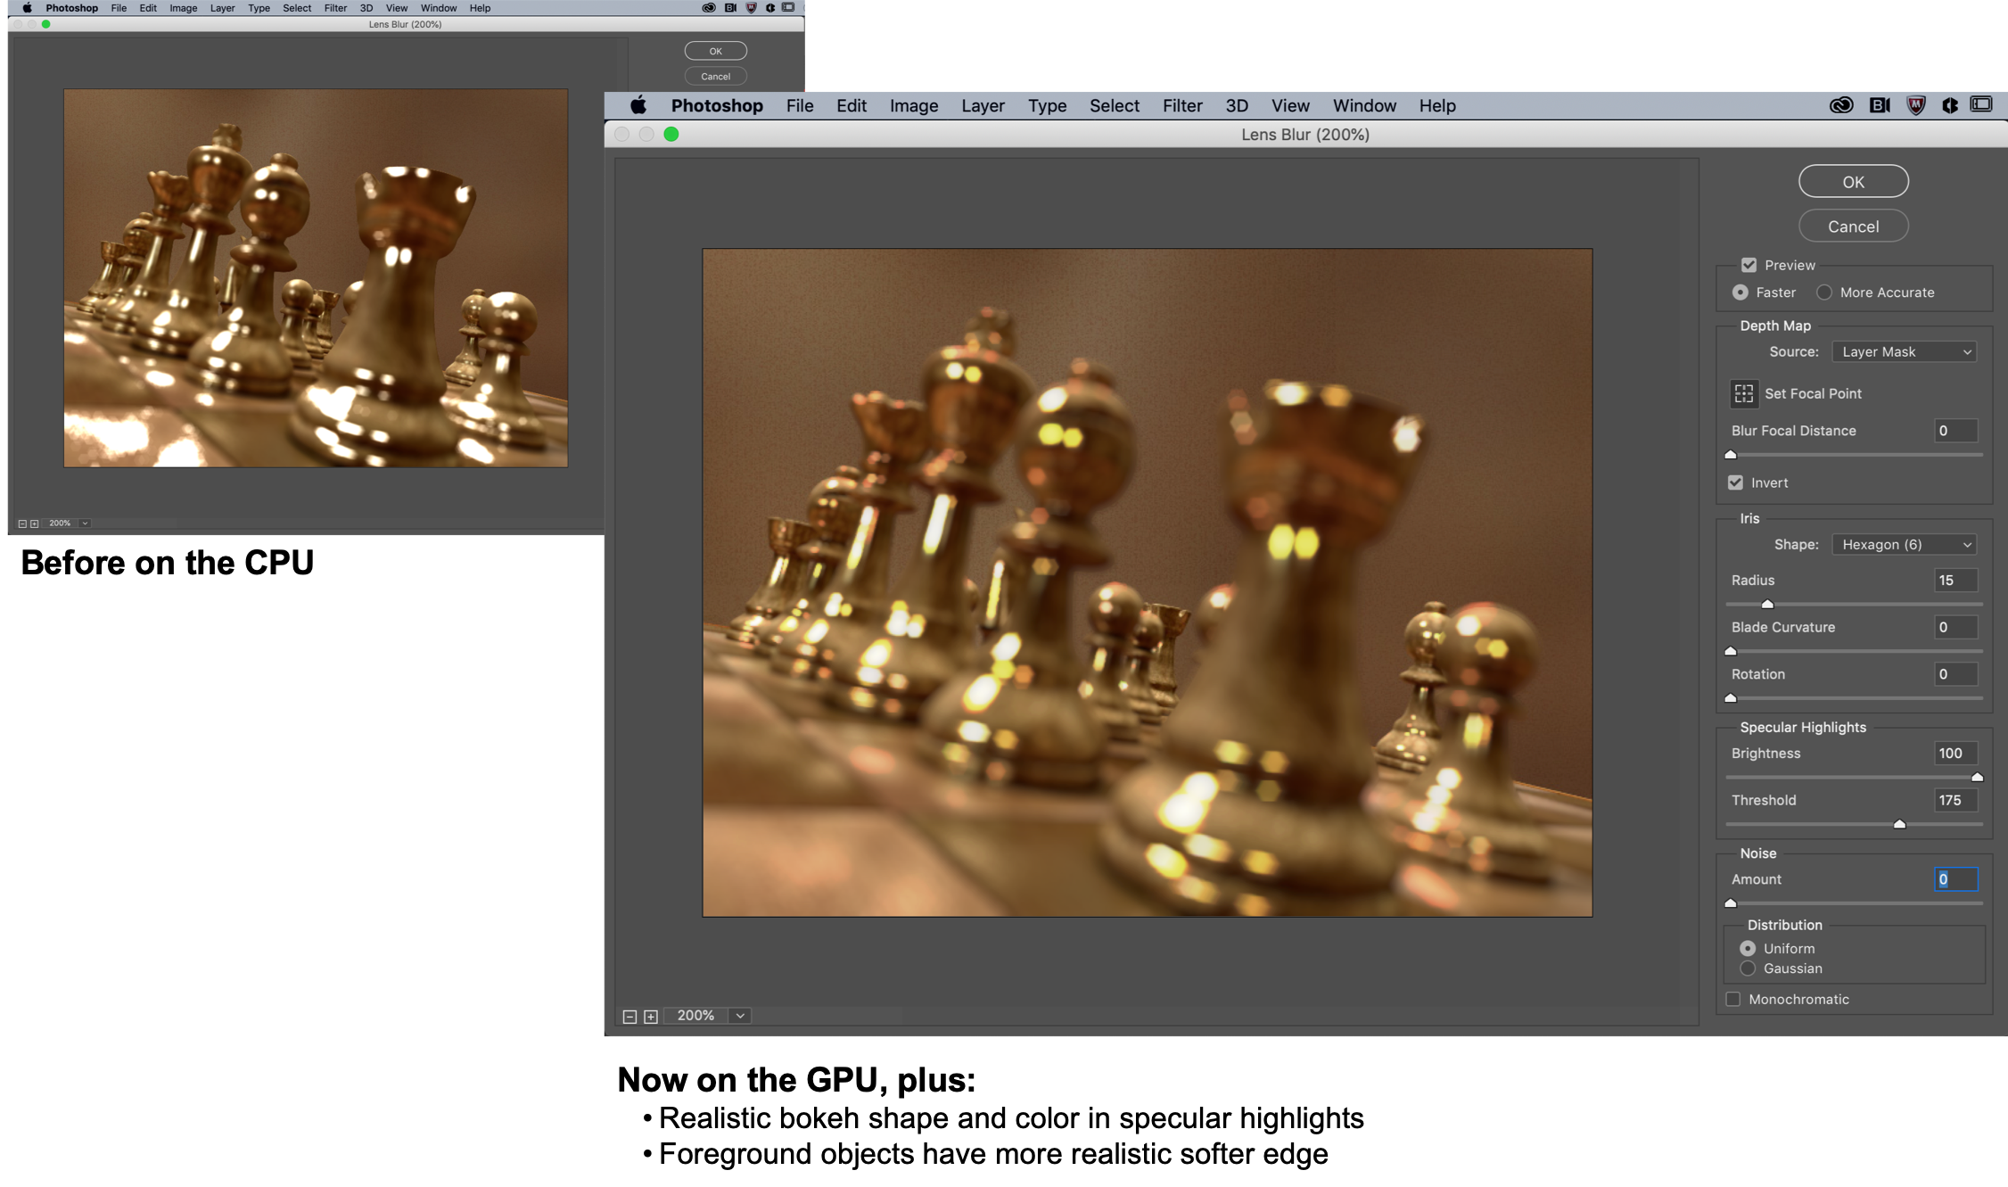Click the display mirroring menu bar icon

click(x=1980, y=105)
